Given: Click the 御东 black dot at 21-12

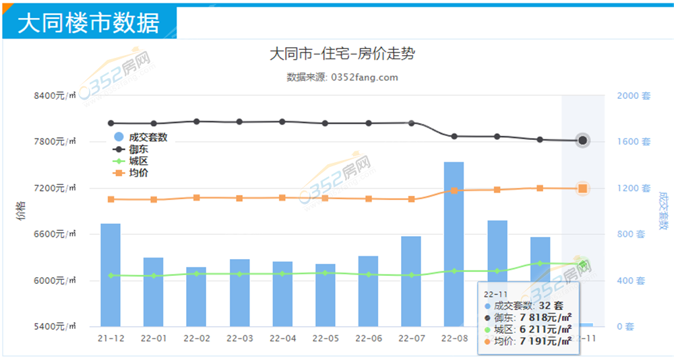Looking at the screenshot, I should click(x=111, y=123).
